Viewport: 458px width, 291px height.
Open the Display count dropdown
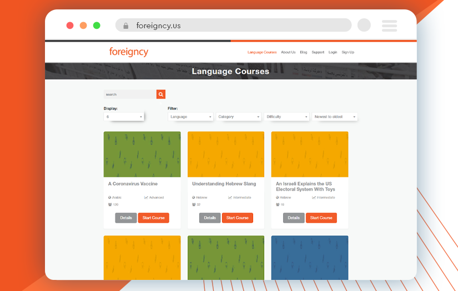coord(124,116)
